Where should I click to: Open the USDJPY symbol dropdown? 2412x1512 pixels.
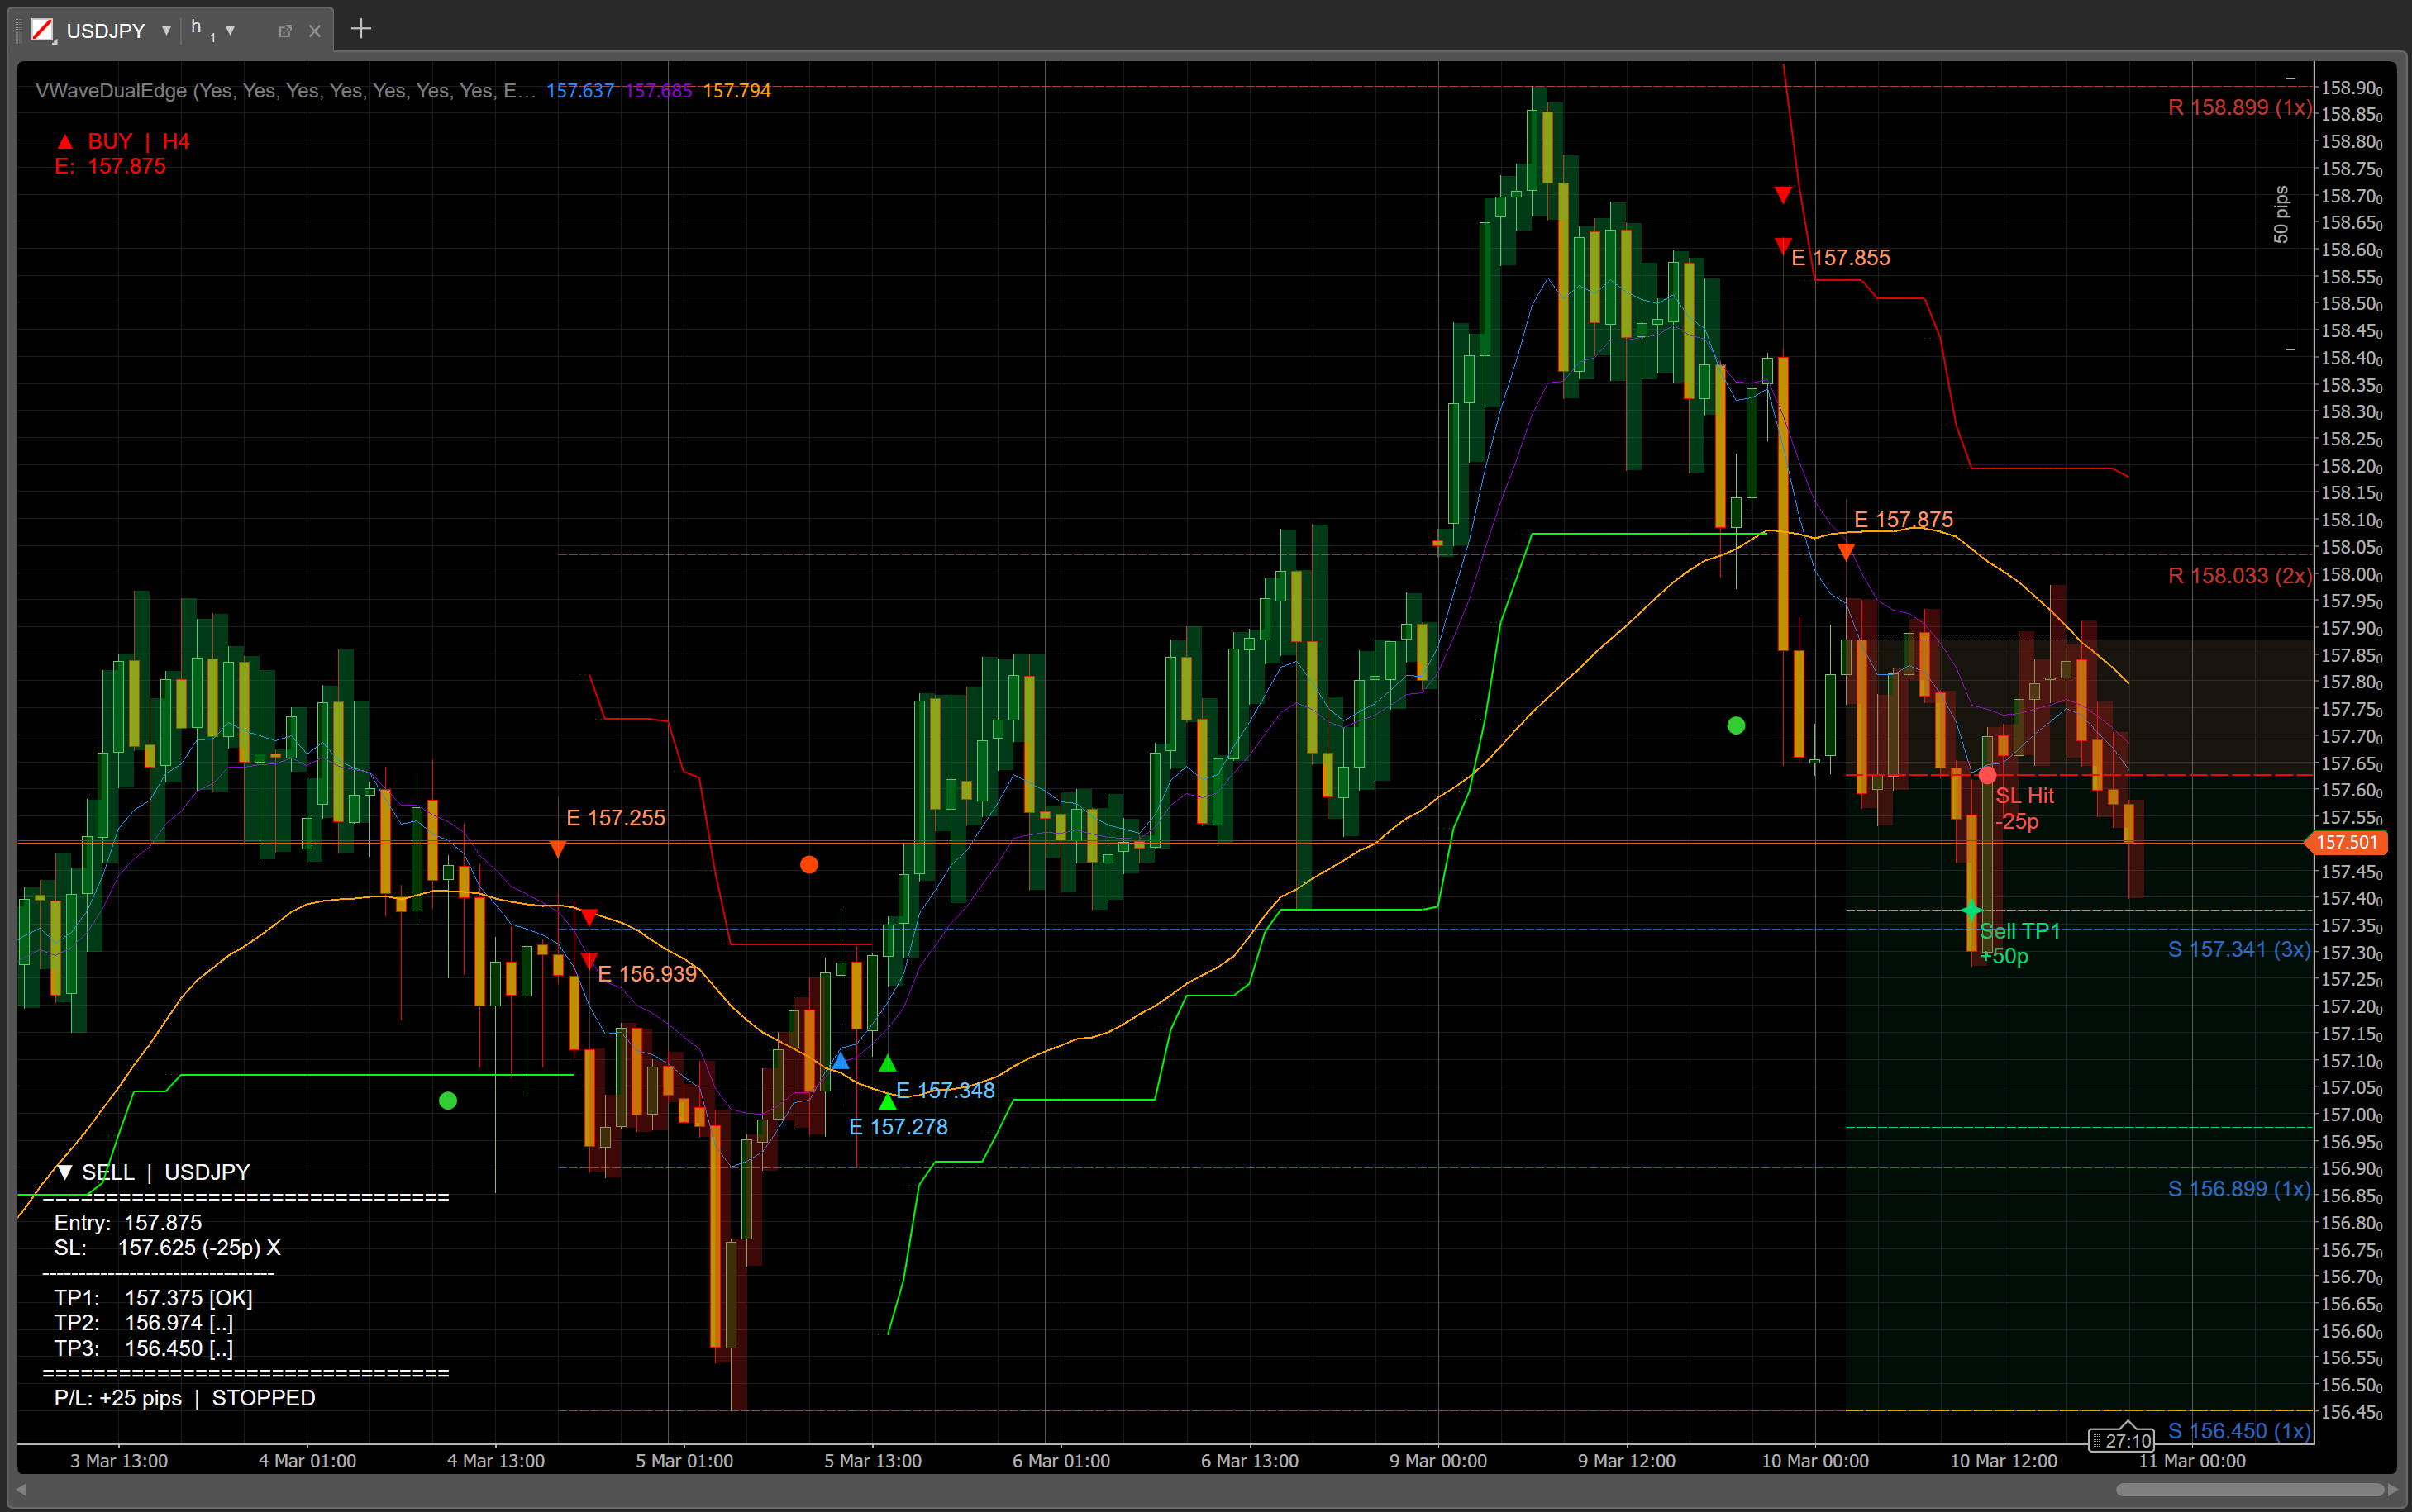point(166,31)
